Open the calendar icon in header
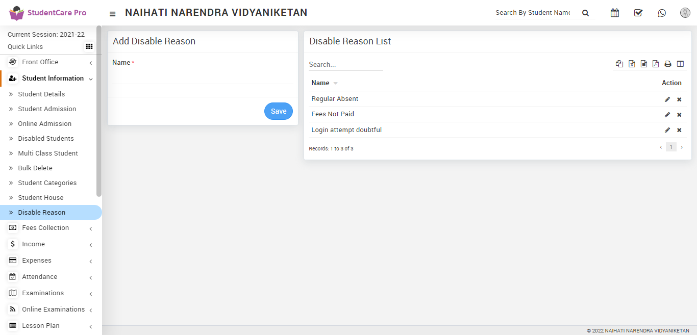This screenshot has height=335, width=697. (x=615, y=13)
